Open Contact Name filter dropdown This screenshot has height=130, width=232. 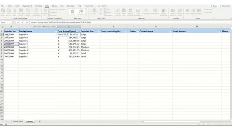171,31
